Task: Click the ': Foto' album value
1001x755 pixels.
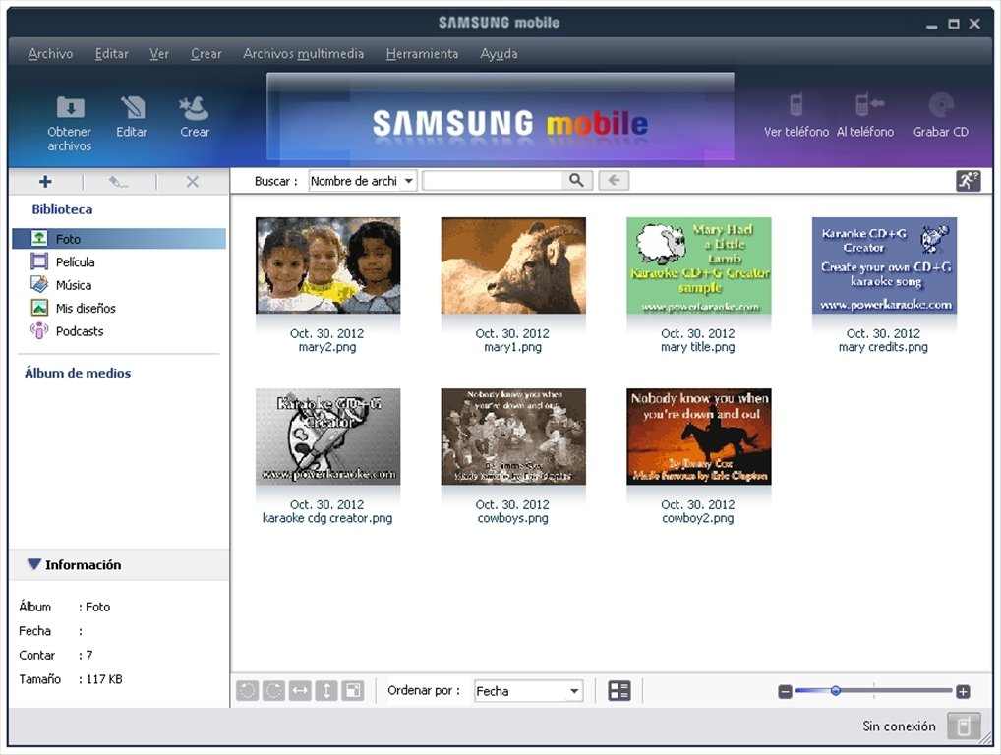Action: point(93,607)
